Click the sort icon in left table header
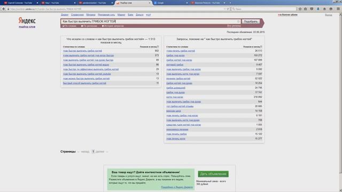The image size is (342, 192). tap(158, 46)
